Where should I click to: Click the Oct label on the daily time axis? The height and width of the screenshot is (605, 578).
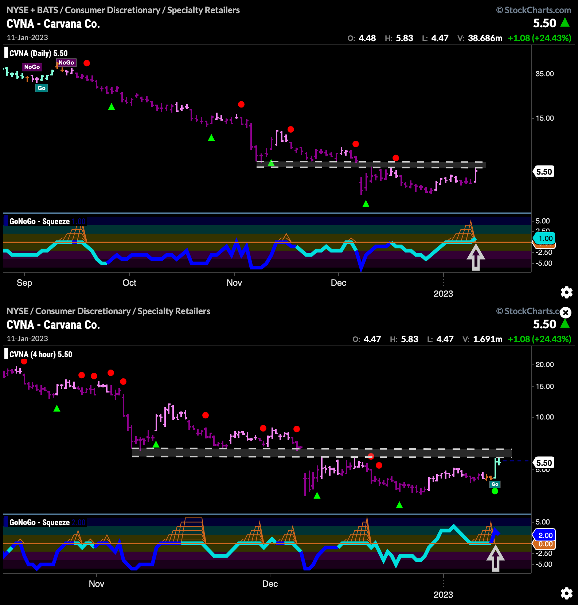[x=129, y=283]
